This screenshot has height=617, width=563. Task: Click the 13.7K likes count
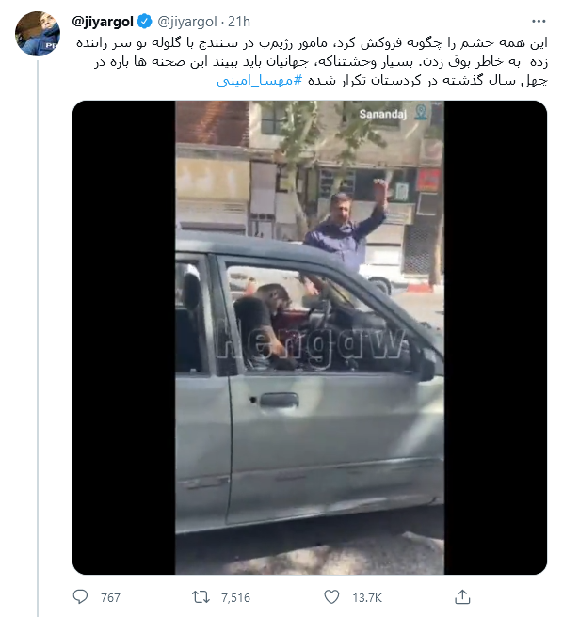point(367,598)
